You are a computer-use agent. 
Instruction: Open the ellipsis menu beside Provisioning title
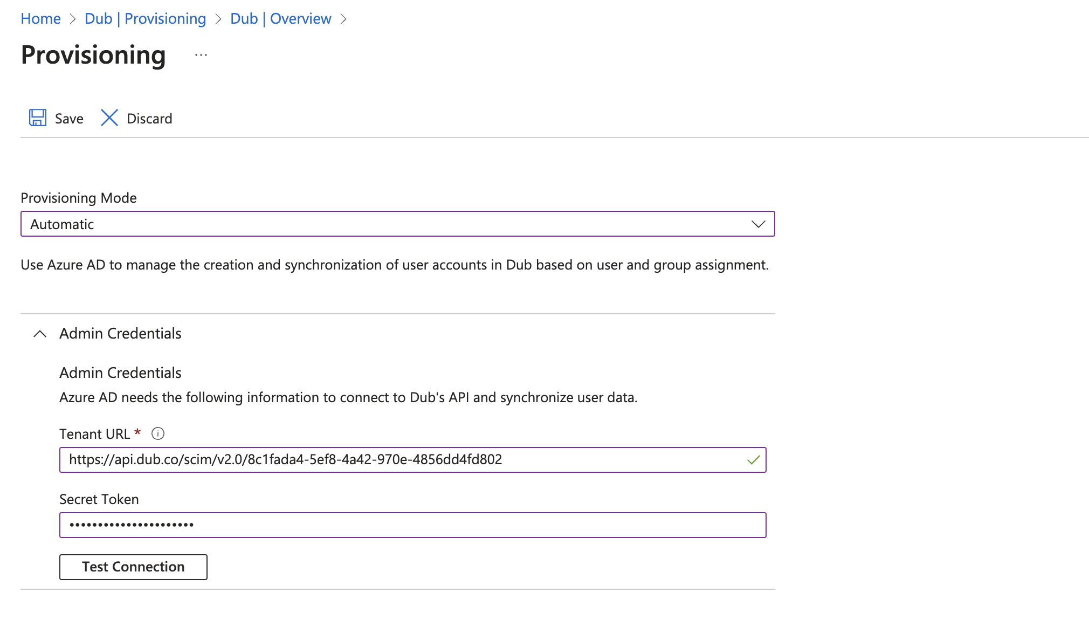(x=201, y=56)
